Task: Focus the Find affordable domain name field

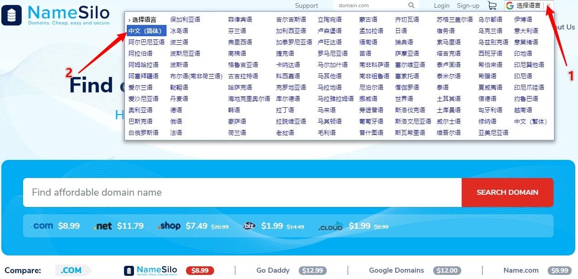Action: point(242,192)
